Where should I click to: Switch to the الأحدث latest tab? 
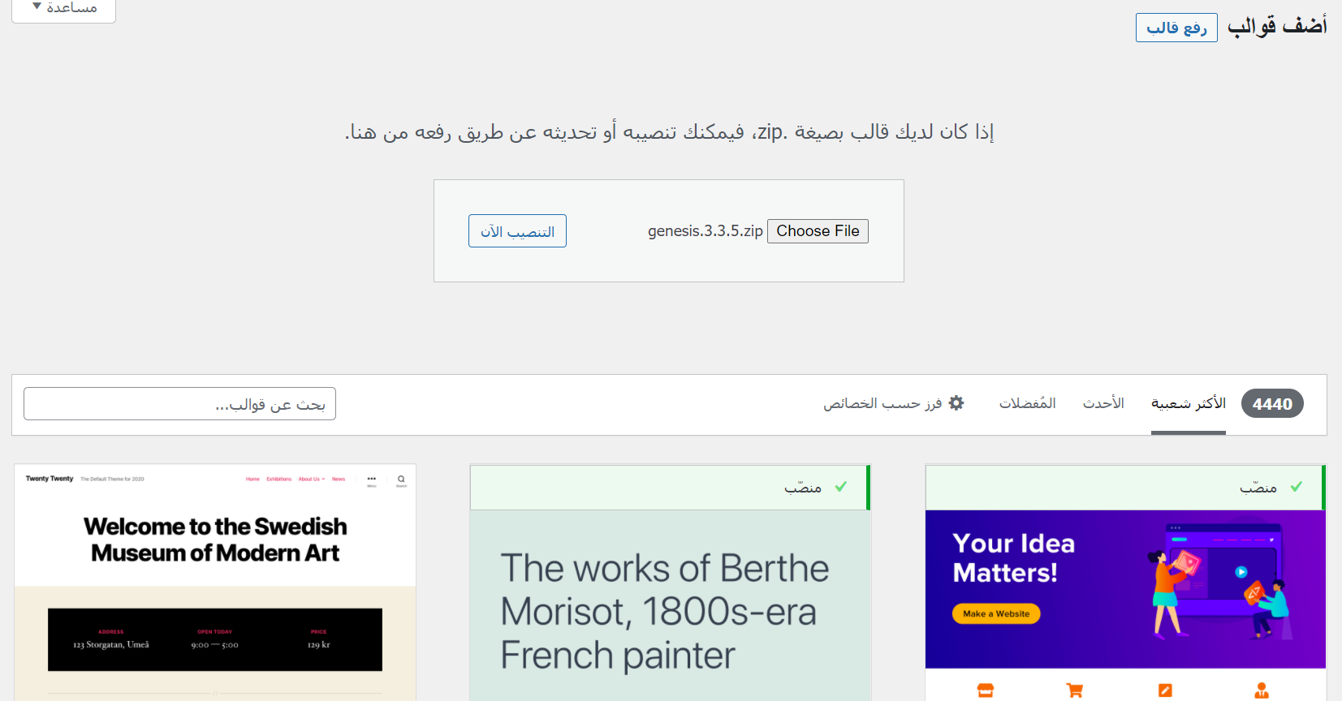[x=1103, y=403]
